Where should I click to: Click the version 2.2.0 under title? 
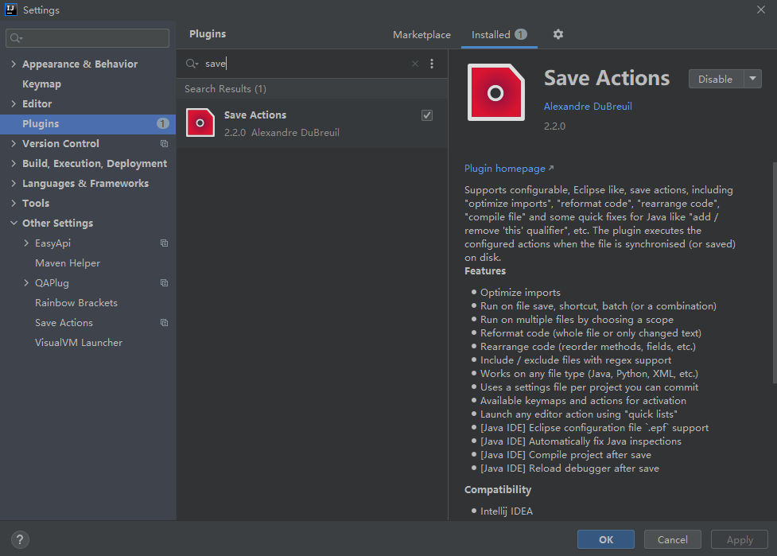554,126
